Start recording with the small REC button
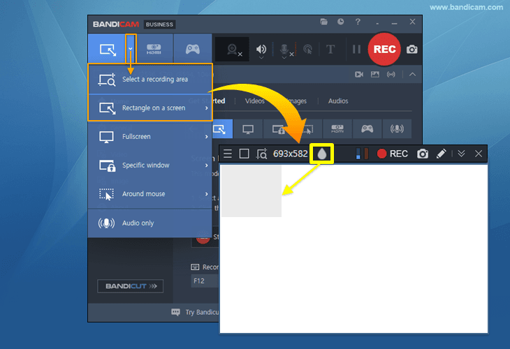Screen dimensions: 510x349 coord(392,154)
